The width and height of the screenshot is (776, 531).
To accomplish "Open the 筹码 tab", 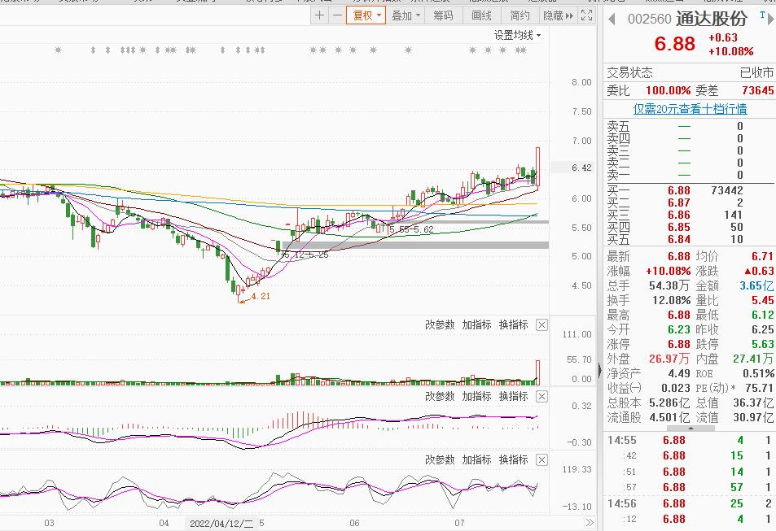I will [x=443, y=15].
